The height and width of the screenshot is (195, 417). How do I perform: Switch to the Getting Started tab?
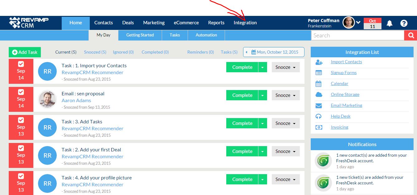coord(140,35)
